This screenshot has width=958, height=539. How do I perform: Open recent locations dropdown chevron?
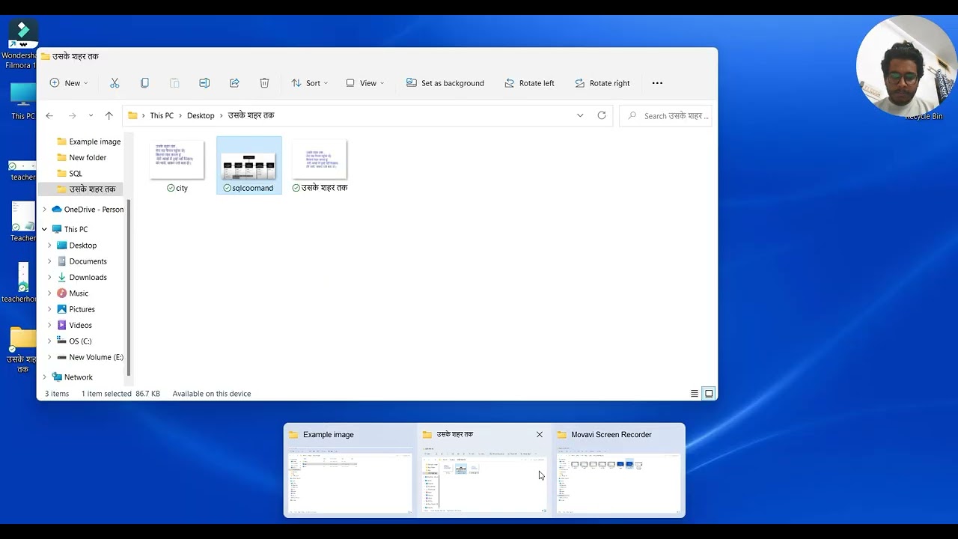pyautogui.click(x=91, y=115)
